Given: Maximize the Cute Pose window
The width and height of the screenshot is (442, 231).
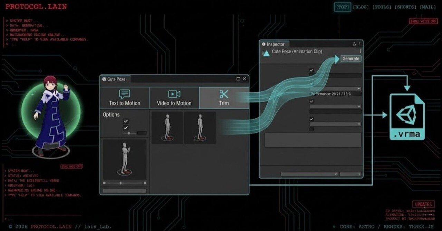Looking at the screenshot, I should click(238, 79).
